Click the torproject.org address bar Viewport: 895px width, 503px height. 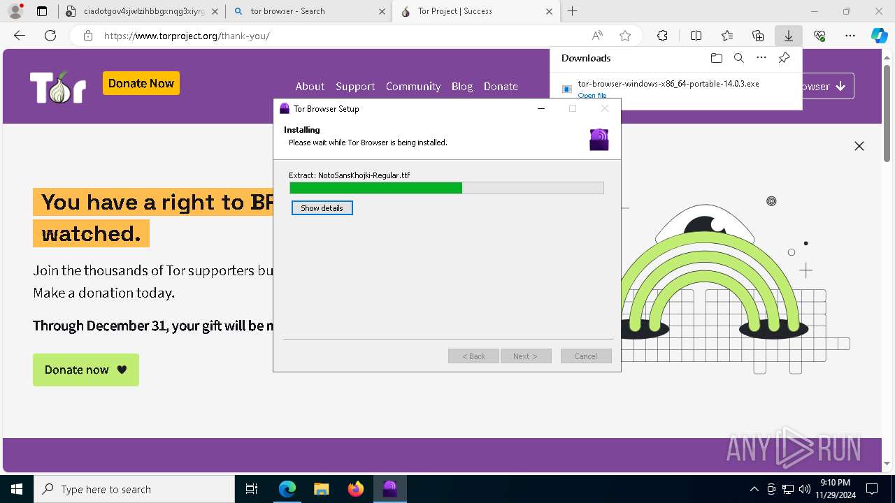point(336,36)
